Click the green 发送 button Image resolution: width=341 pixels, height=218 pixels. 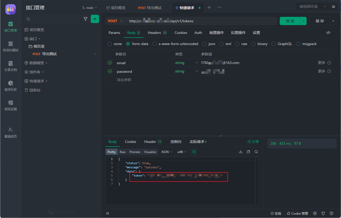point(290,21)
